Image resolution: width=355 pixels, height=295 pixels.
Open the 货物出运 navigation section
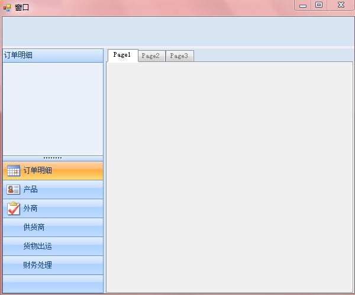[53, 246]
